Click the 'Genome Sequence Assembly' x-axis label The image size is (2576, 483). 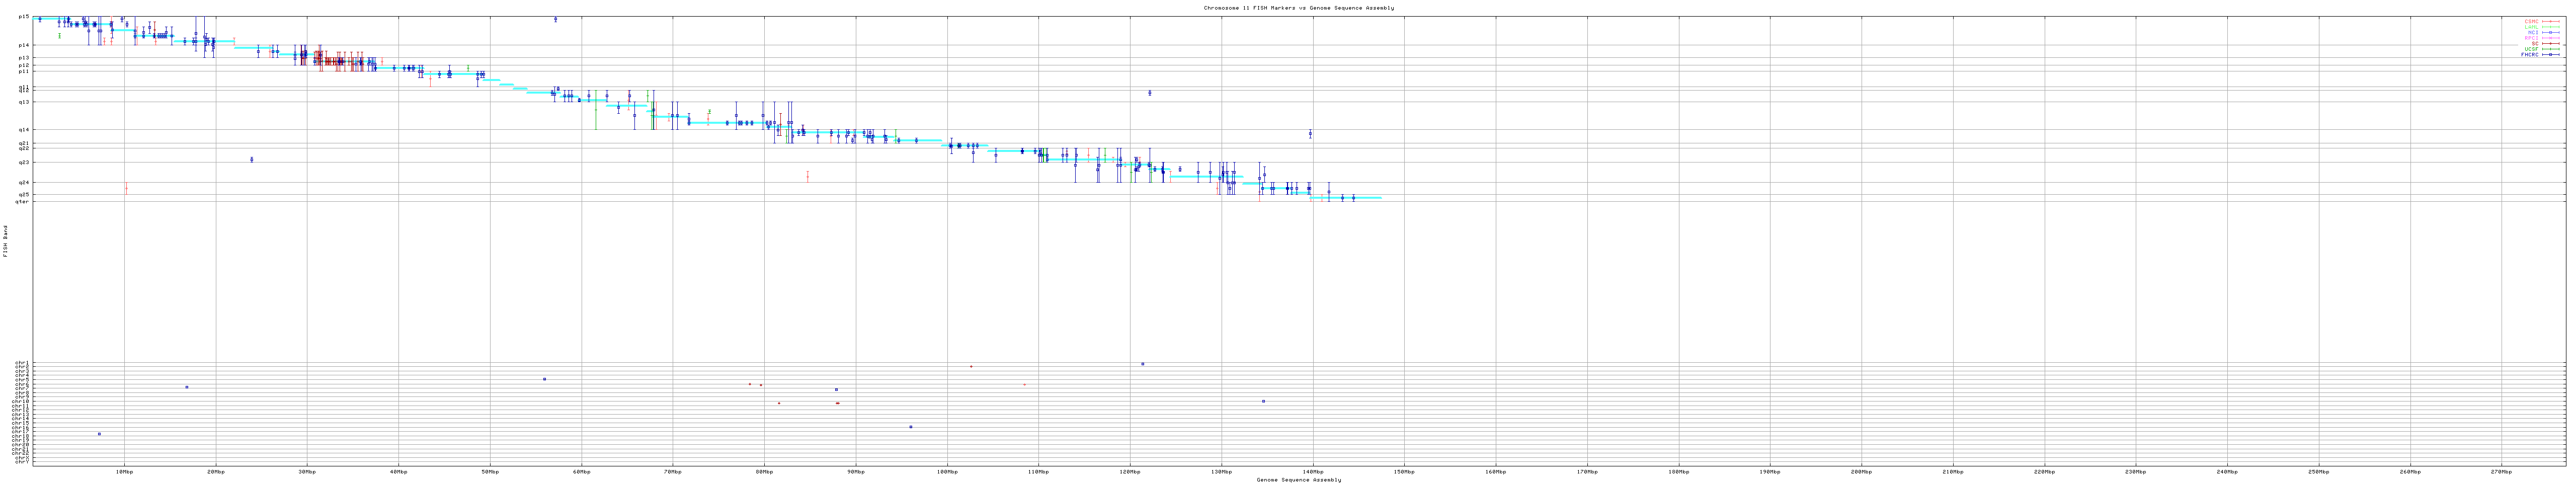pos(1298,480)
